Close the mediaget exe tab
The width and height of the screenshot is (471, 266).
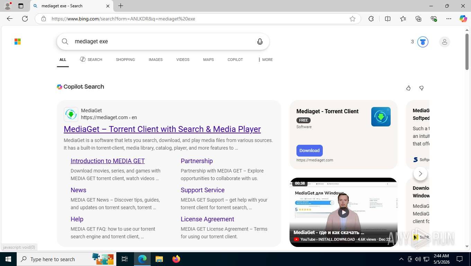108,6
